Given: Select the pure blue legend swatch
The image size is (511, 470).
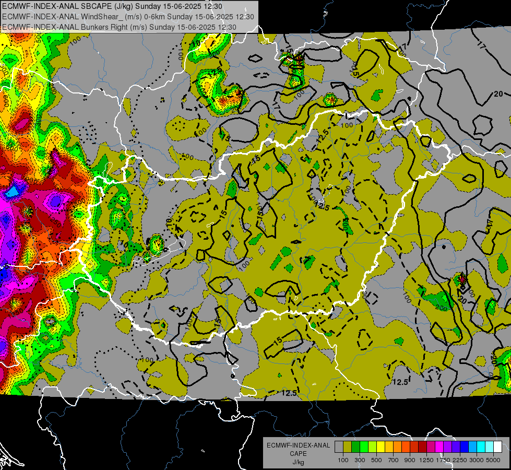Looking at the screenshot, I should 464,447.
